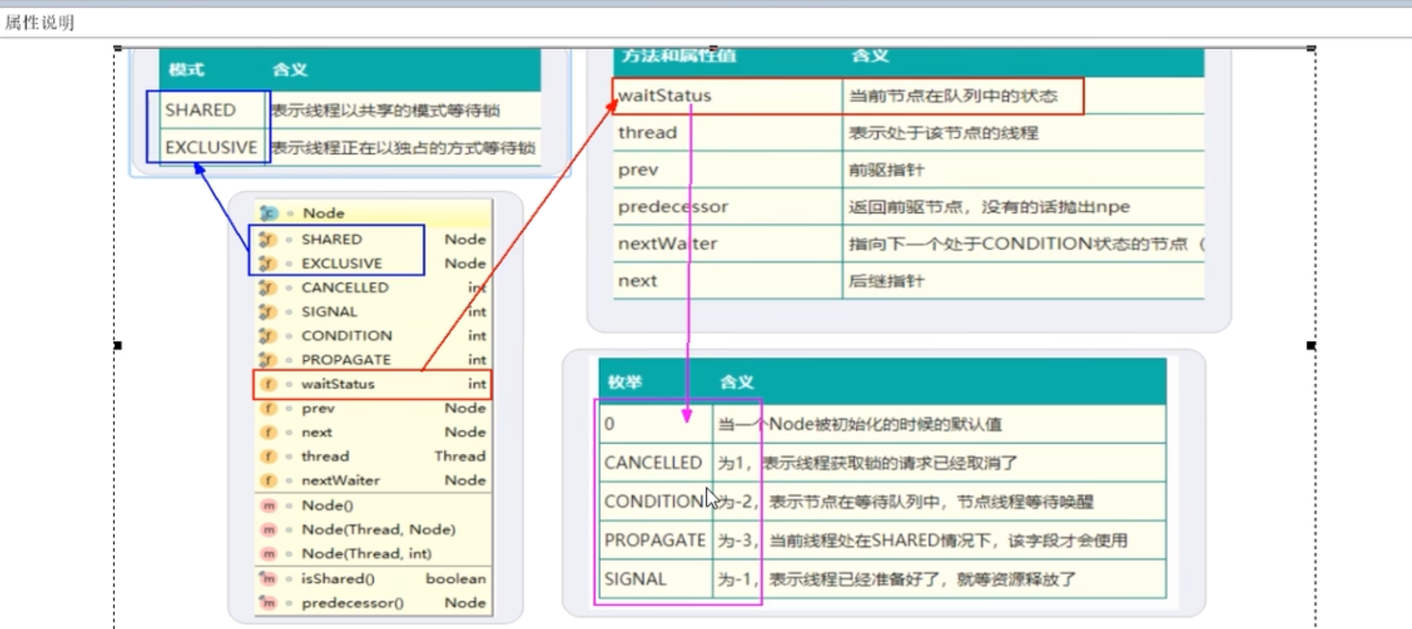Click the field icon beside CONDITION in Node list
Image resolution: width=1412 pixels, height=629 pixels.
[268, 335]
